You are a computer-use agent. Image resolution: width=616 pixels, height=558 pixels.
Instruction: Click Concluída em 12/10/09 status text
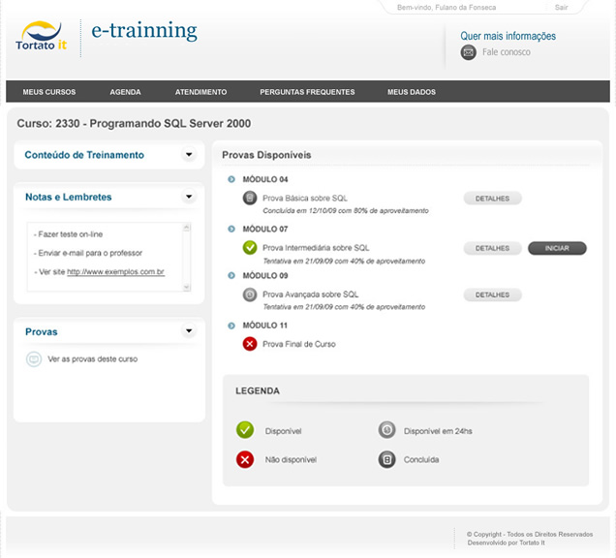(346, 211)
